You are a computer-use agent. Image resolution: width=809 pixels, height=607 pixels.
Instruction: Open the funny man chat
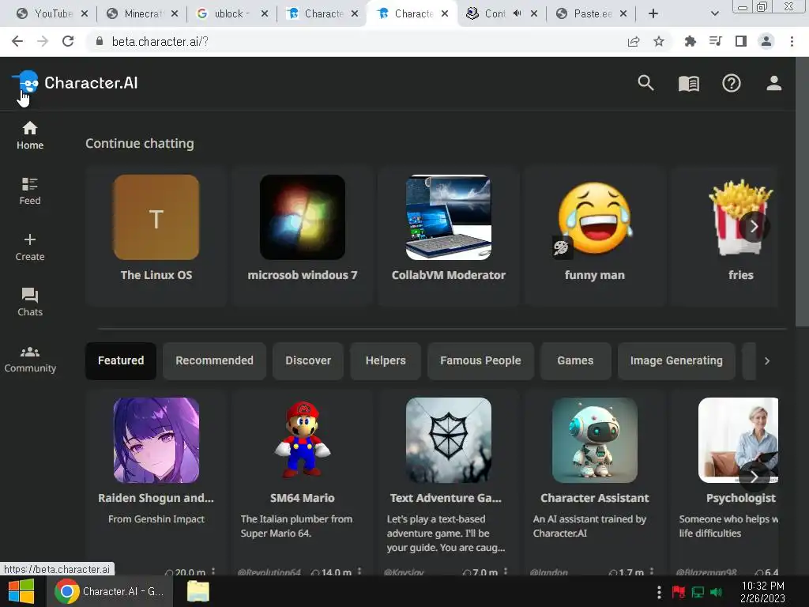594,237
